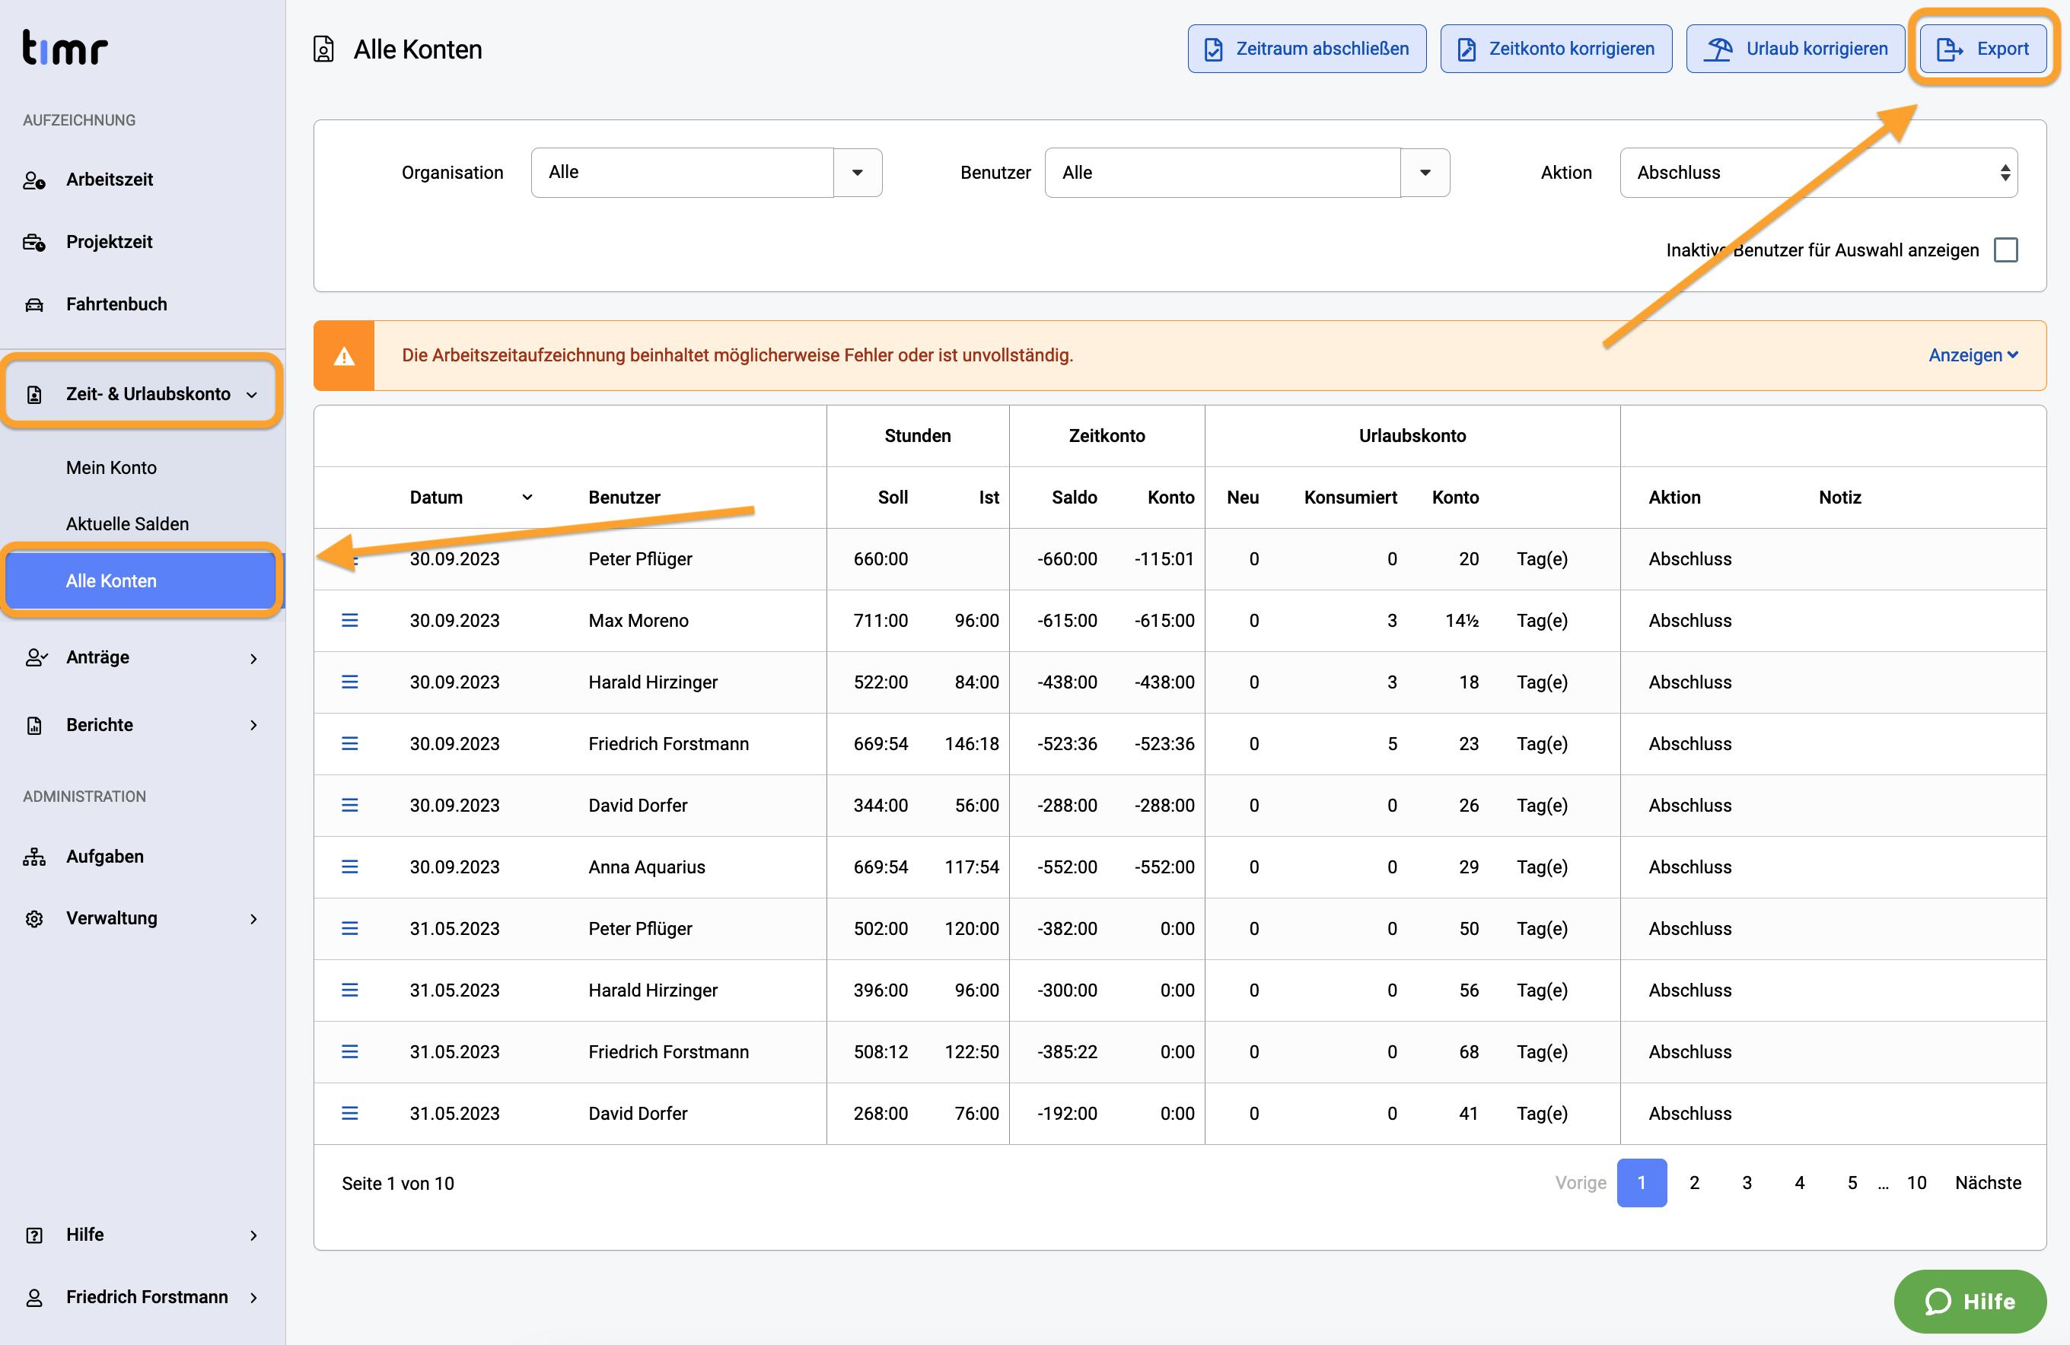Viewport: 2070px width, 1345px height.
Task: Click the Urlaub korrigieren button
Action: tap(1795, 49)
